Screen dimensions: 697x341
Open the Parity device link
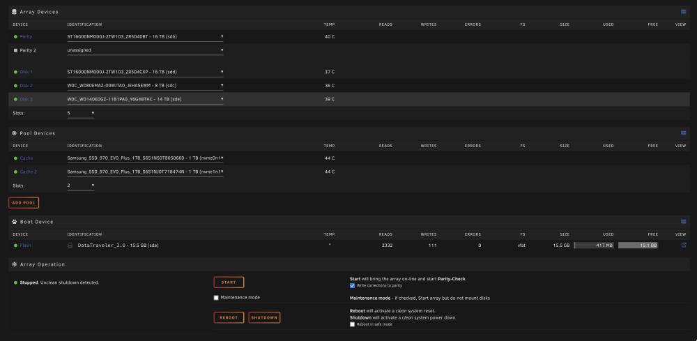click(26, 36)
